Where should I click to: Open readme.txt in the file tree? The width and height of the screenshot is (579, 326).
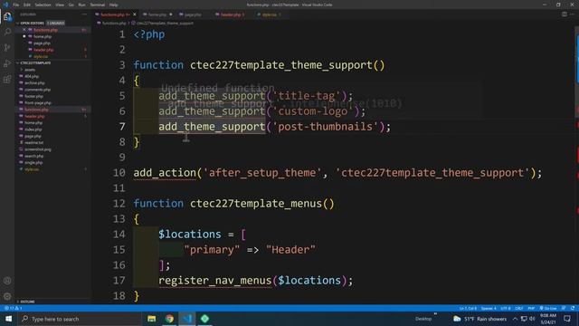click(34, 143)
